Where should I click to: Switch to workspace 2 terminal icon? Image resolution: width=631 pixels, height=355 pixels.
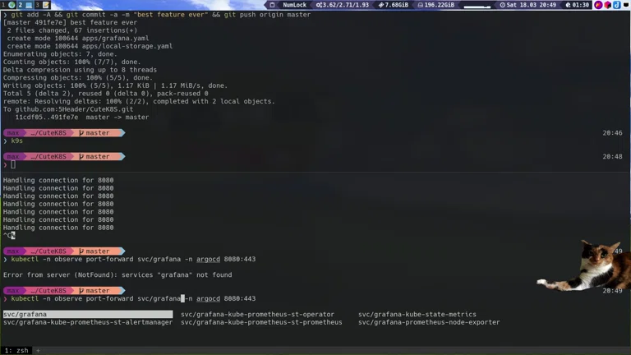point(25,5)
